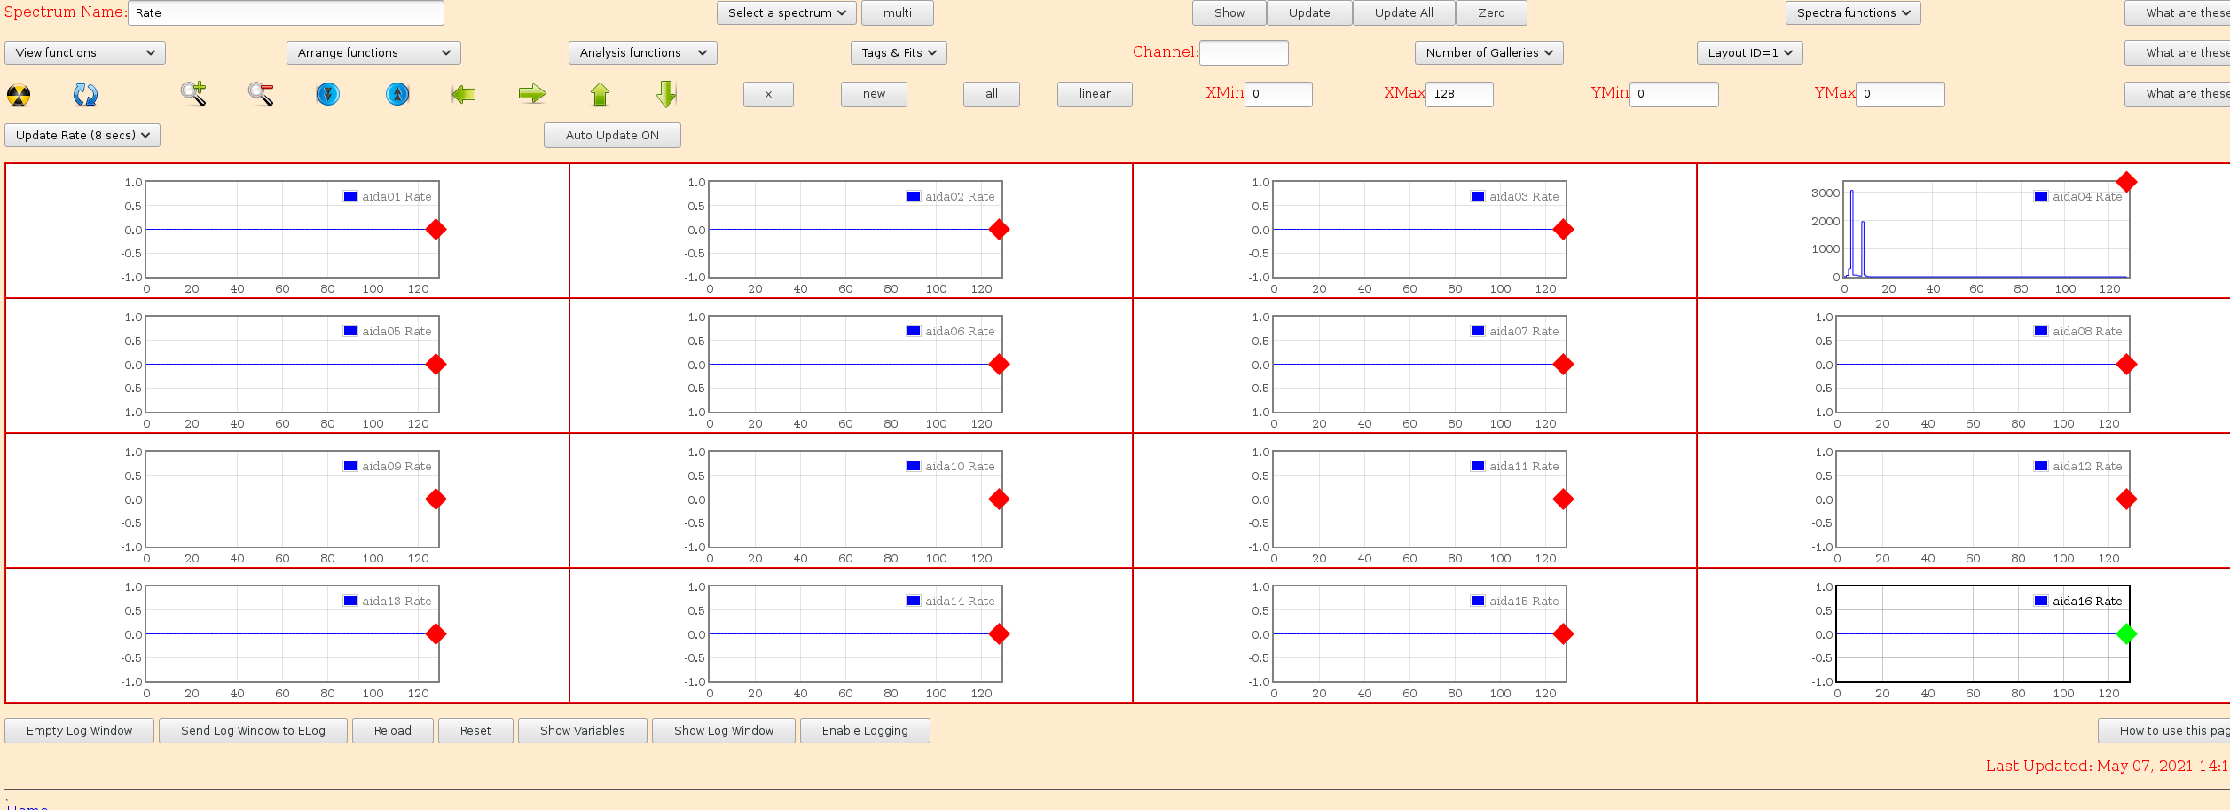This screenshot has width=2230, height=810.
Task: Open the Analysis functions dropdown
Action: click(x=642, y=53)
